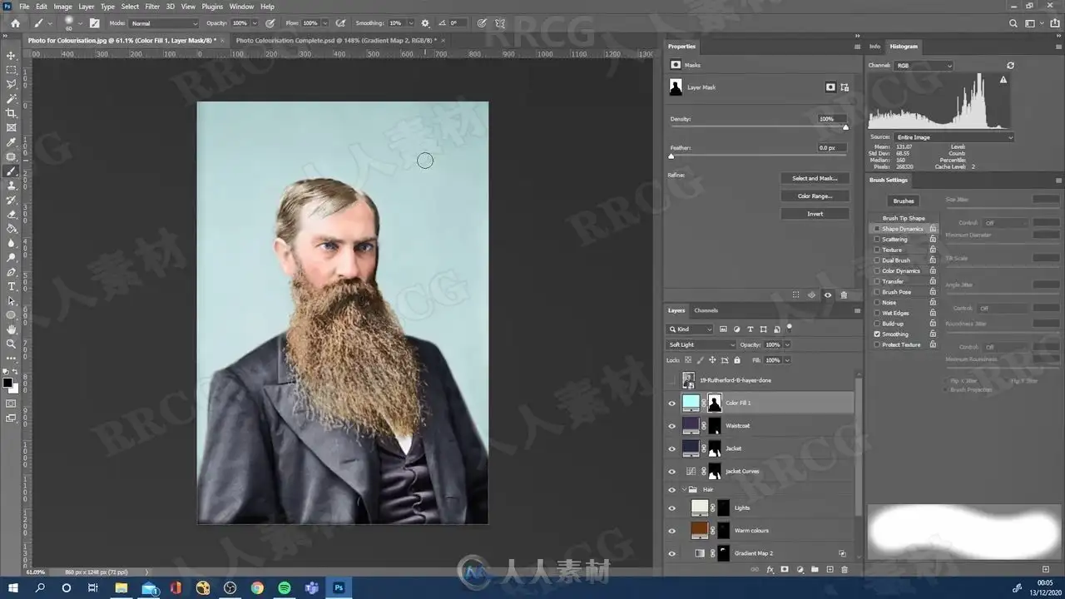1065x599 pixels.
Task: Click the Brushes button in Brush Settings
Action: (x=904, y=200)
